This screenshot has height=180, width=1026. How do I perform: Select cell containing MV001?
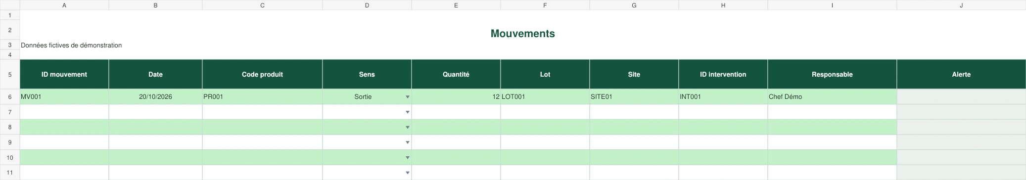(x=64, y=97)
